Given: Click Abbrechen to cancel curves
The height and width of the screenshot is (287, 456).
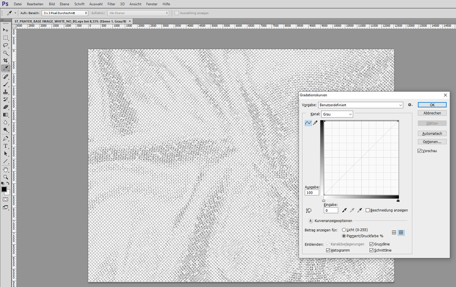Looking at the screenshot, I should 432,113.
